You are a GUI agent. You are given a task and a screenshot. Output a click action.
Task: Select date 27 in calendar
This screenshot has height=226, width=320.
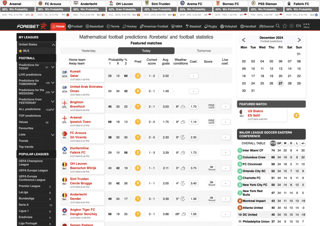(280, 83)
